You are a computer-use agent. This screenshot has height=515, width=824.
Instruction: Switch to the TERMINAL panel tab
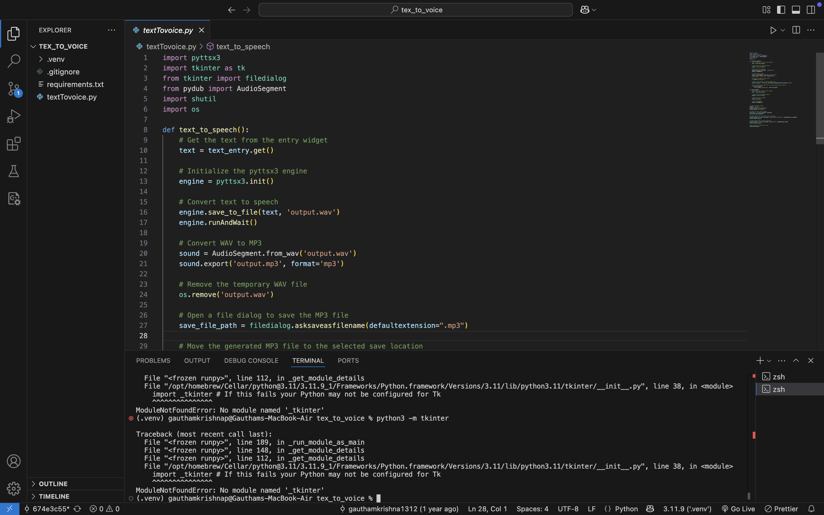point(308,360)
